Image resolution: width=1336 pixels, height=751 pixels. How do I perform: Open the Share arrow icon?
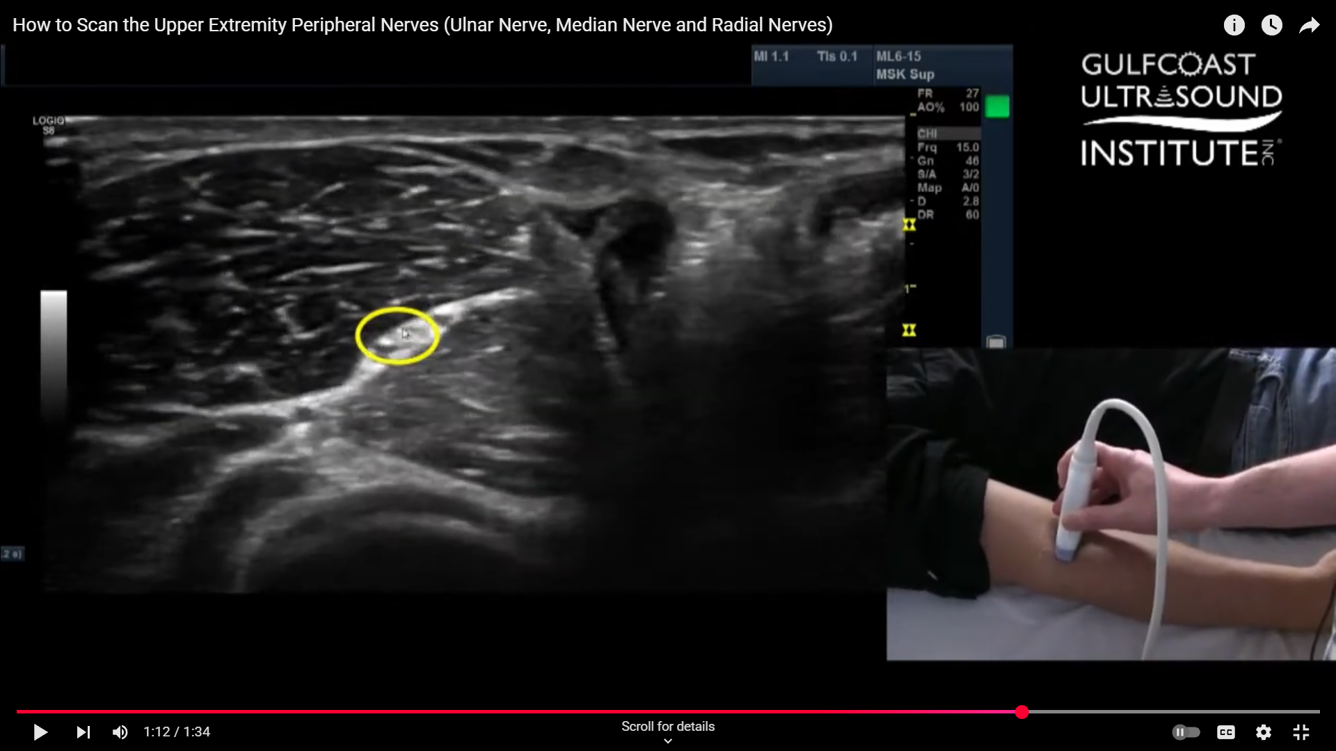[x=1309, y=26]
